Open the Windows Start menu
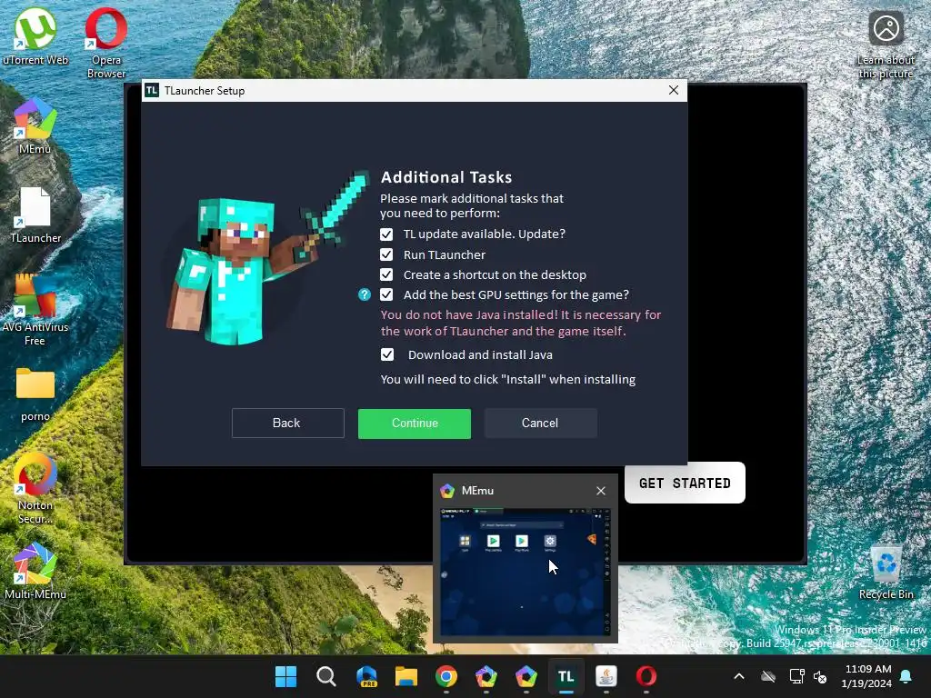 coord(286,676)
